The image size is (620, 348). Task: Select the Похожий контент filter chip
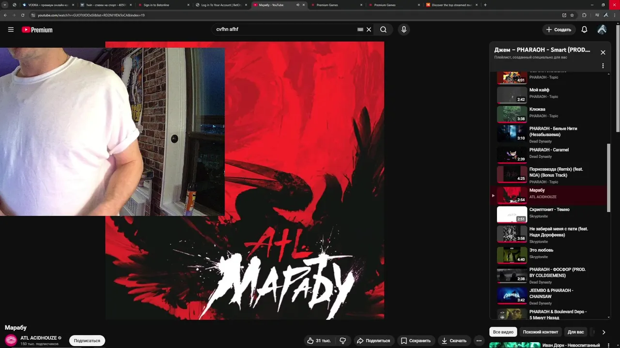[x=541, y=332]
